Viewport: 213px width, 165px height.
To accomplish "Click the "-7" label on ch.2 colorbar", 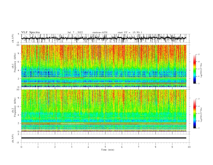I will [x=198, y=128].
